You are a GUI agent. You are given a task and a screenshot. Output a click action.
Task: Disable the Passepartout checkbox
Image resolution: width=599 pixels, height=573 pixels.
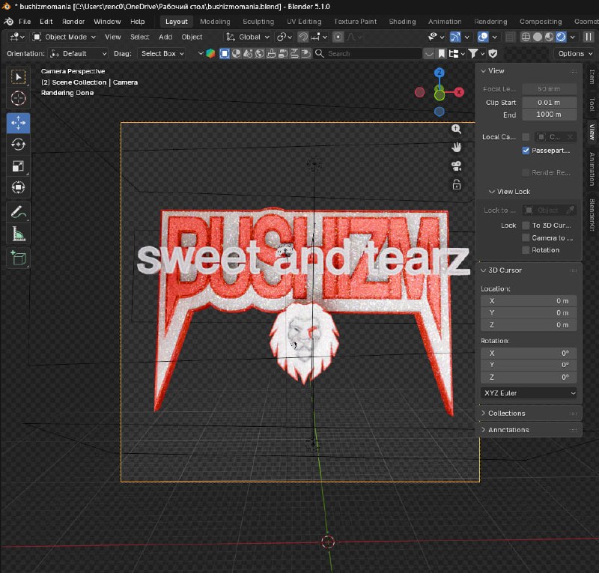click(526, 151)
